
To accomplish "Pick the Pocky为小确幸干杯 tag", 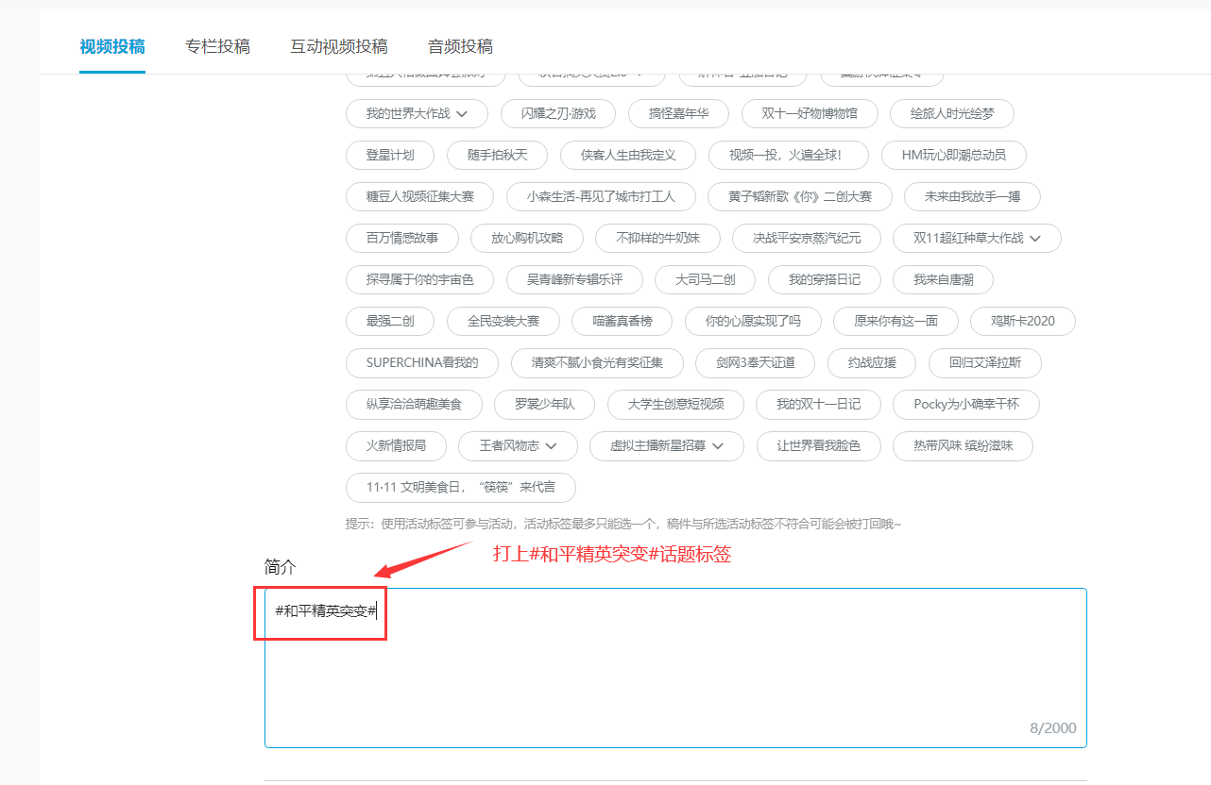I will [x=966, y=404].
